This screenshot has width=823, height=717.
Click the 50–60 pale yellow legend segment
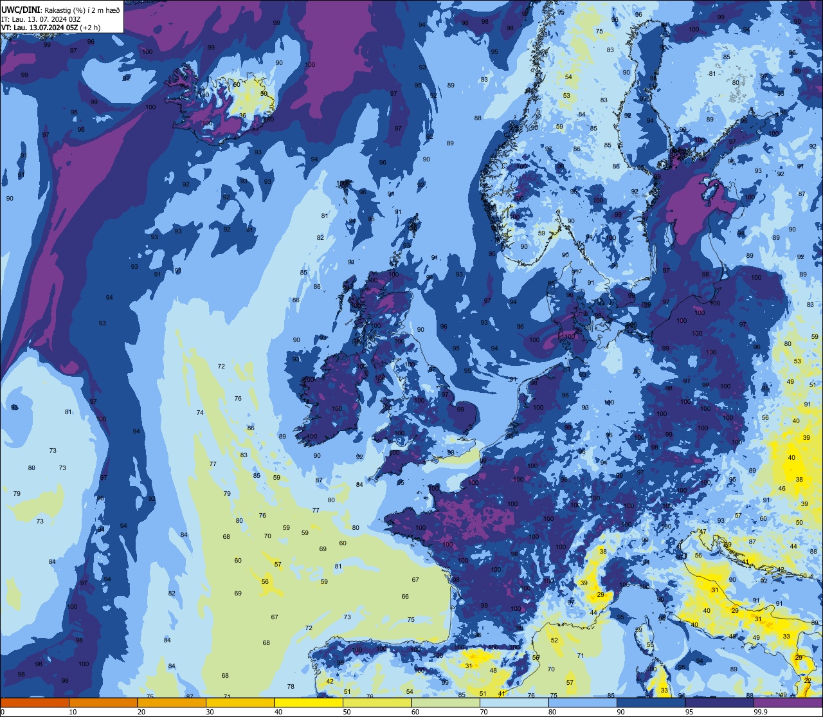pyautogui.click(x=377, y=702)
